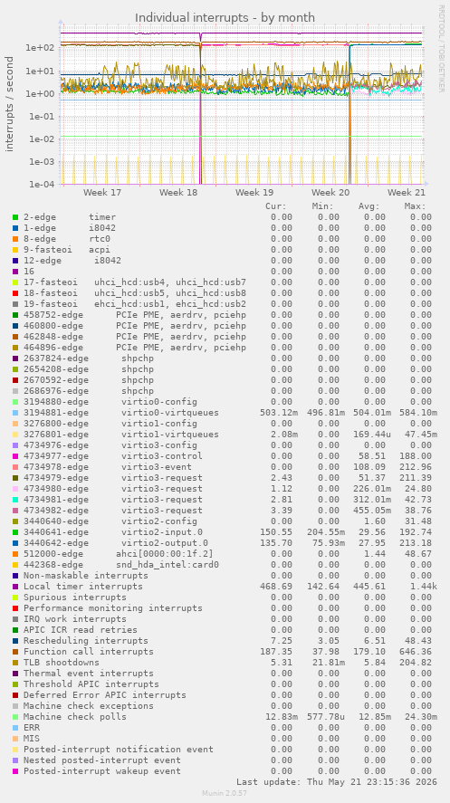Click the Week 19 label on the x-axis
Image resolution: width=450 pixels, height=803 pixels.
tap(254, 193)
